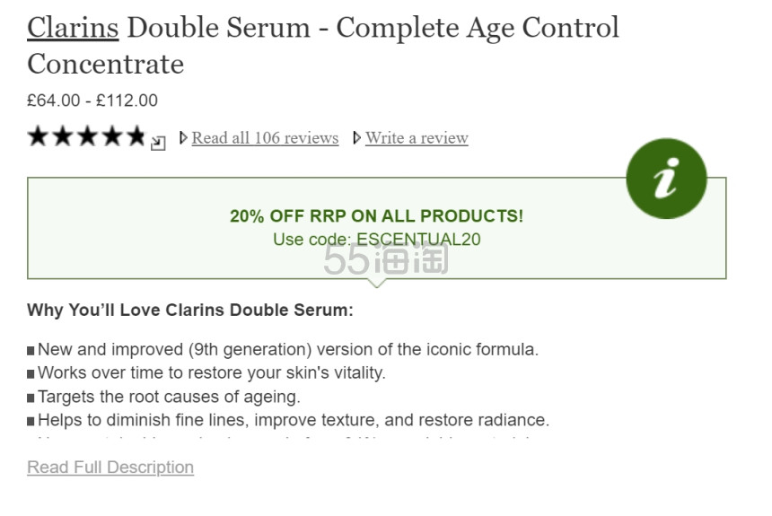Click the arrow before Write a review
This screenshot has width=772, height=516.
click(357, 138)
